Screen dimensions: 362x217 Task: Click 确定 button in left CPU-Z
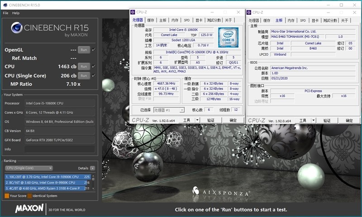[x=233, y=120]
